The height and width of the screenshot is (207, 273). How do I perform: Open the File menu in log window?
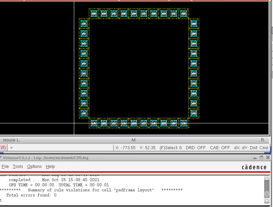[5, 167]
